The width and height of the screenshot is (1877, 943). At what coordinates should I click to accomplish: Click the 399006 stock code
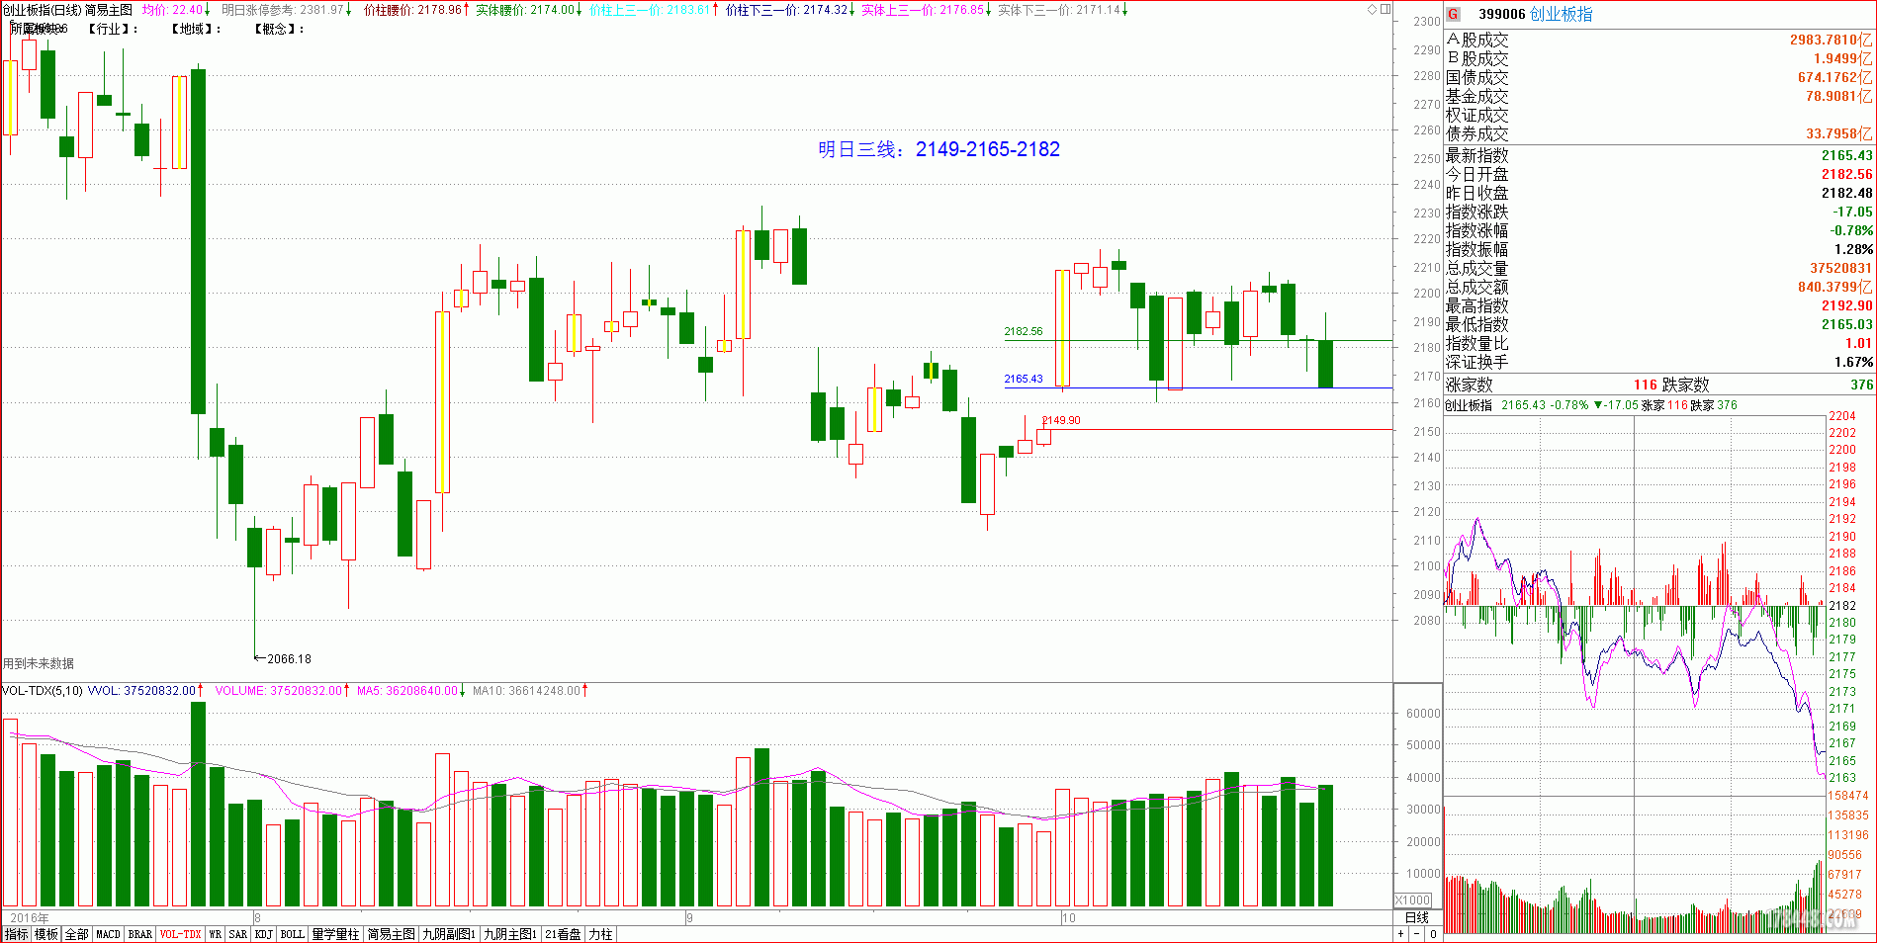point(1501,14)
